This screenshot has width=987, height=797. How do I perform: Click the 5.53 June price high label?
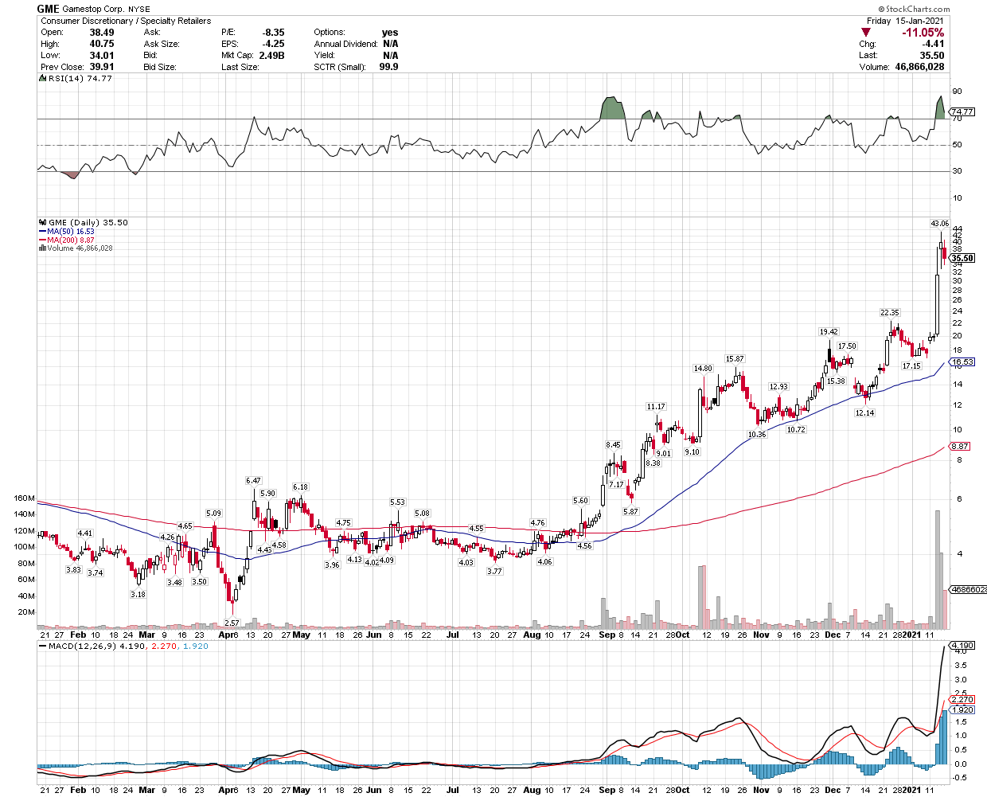coord(397,502)
